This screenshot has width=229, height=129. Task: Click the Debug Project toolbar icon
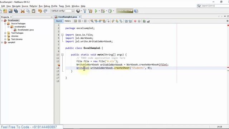pos(103,11)
